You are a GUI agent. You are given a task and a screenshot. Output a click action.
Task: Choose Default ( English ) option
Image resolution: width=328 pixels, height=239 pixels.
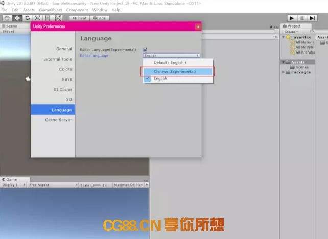pyautogui.click(x=178, y=62)
